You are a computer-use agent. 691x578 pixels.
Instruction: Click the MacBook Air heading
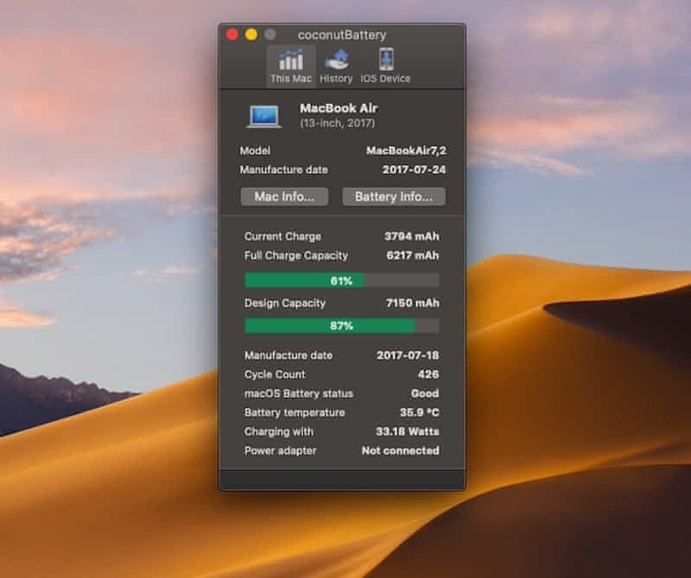pyautogui.click(x=339, y=108)
